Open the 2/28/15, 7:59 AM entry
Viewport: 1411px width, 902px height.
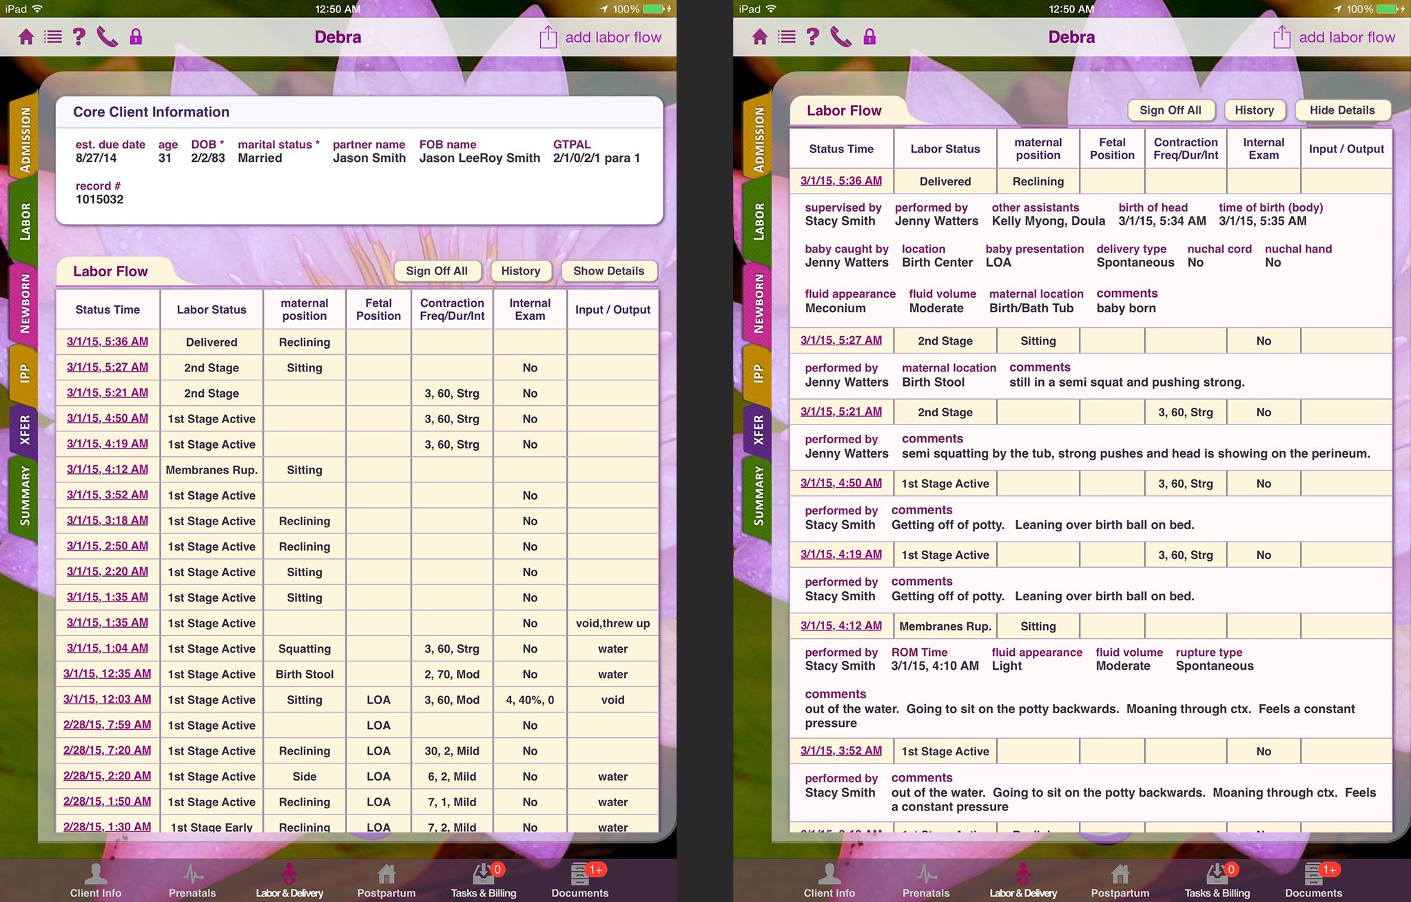[107, 724]
